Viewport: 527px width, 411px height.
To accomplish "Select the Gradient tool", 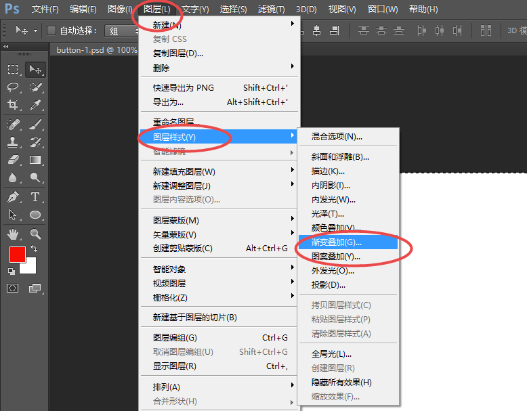I will (x=35, y=160).
